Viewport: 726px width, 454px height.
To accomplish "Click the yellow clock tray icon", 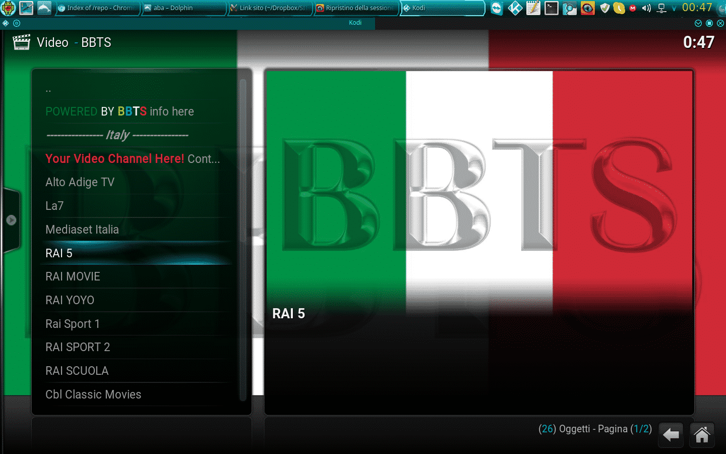I will [x=619, y=8].
